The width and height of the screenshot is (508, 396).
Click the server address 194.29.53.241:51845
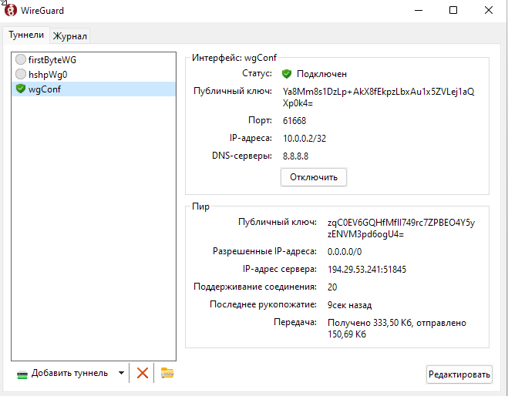[x=367, y=270]
